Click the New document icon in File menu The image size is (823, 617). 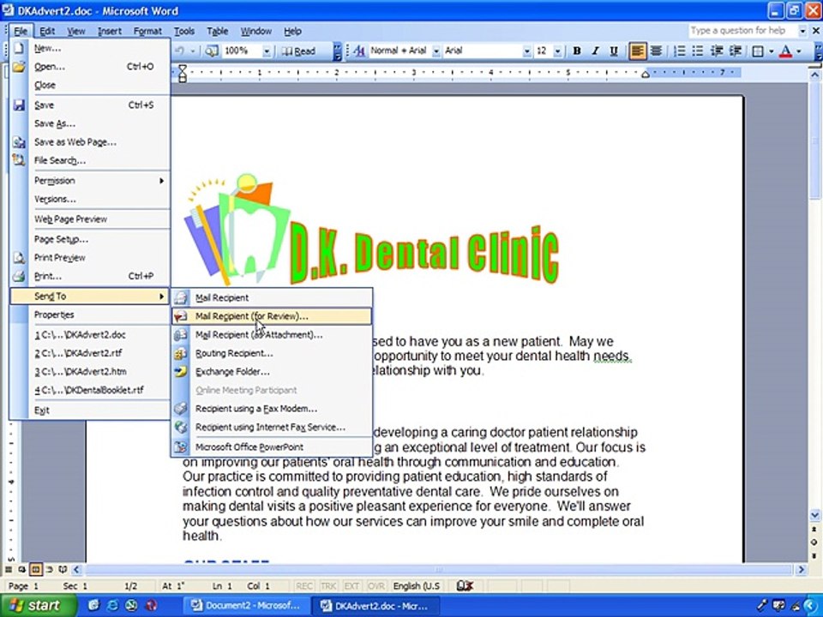(x=19, y=48)
